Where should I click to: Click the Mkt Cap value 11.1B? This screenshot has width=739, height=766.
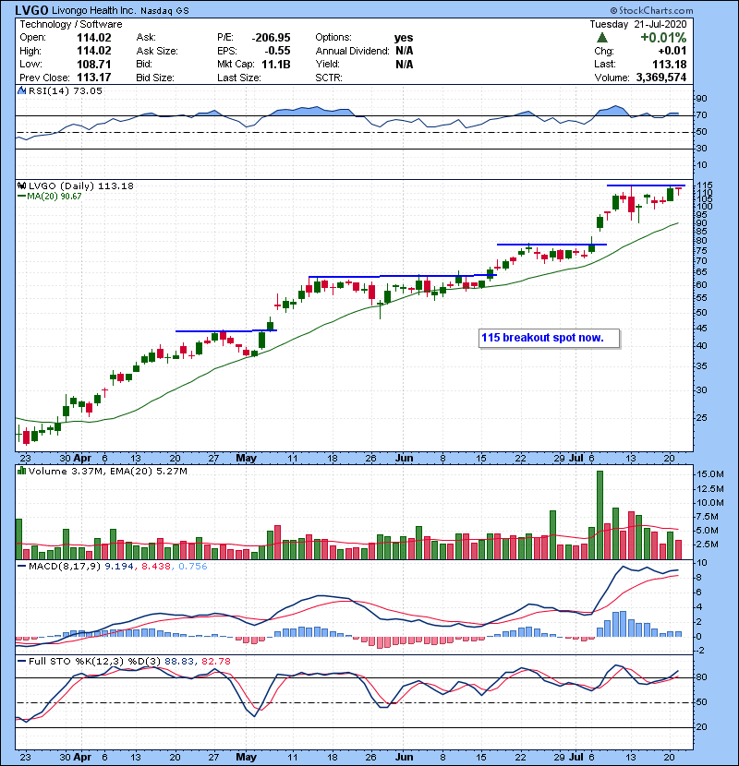(276, 64)
